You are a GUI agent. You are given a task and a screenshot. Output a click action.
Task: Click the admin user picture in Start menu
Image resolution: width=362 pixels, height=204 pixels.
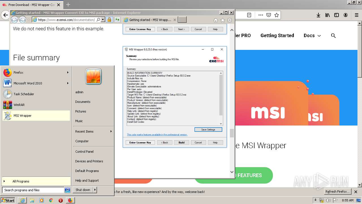coord(93,76)
